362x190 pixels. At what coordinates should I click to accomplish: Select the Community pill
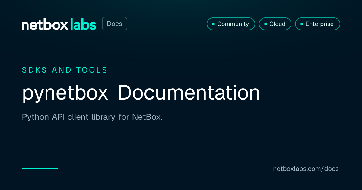[x=231, y=24]
